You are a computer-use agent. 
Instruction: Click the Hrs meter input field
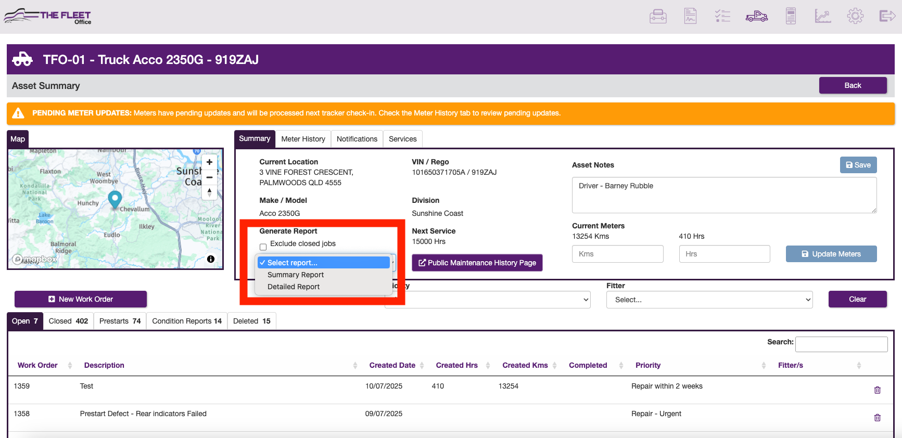tap(725, 254)
